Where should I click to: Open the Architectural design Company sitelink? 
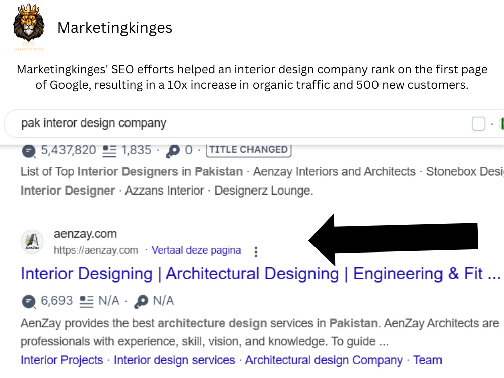pos(324,361)
